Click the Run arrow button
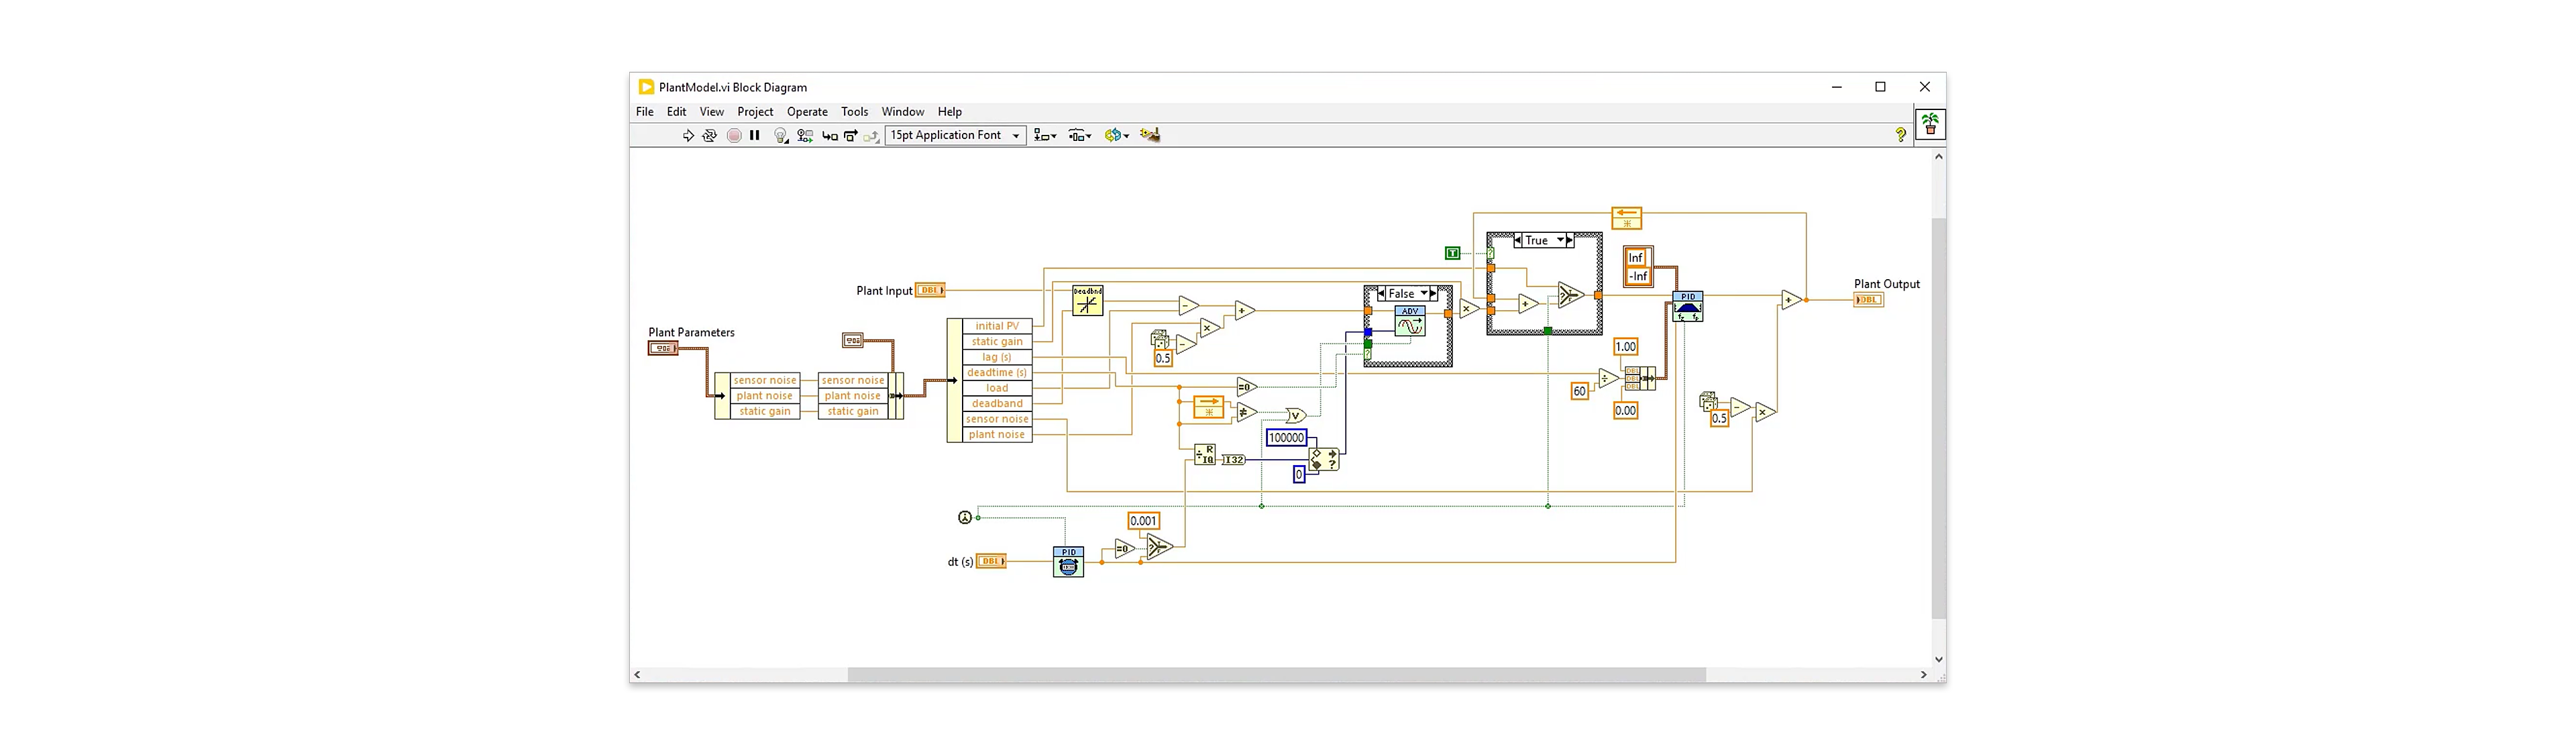The width and height of the screenshot is (2576, 755). point(688,135)
